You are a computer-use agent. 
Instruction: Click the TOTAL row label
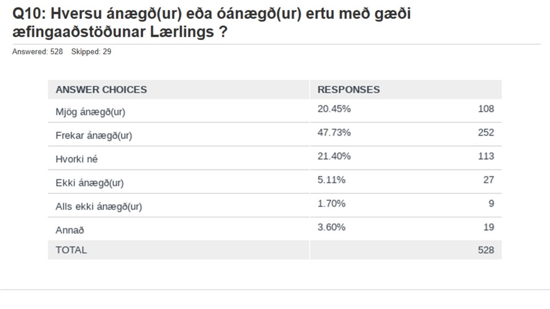(x=71, y=250)
